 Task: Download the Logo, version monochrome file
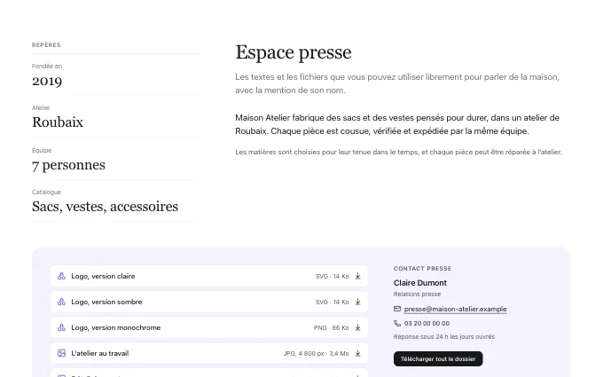(x=357, y=327)
